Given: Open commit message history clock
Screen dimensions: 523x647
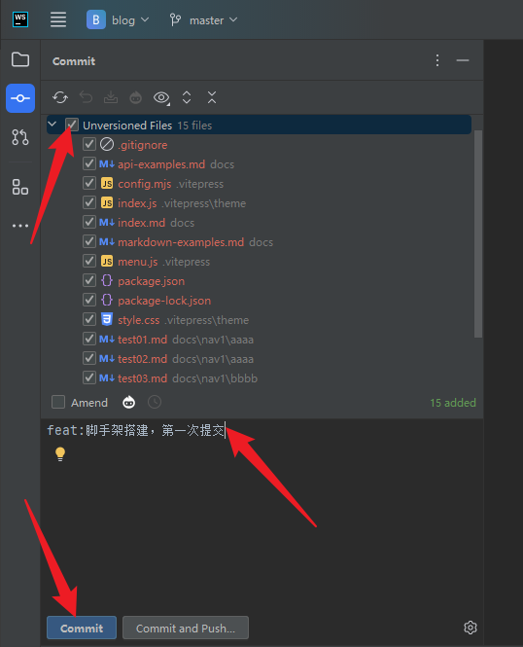Looking at the screenshot, I should [155, 402].
